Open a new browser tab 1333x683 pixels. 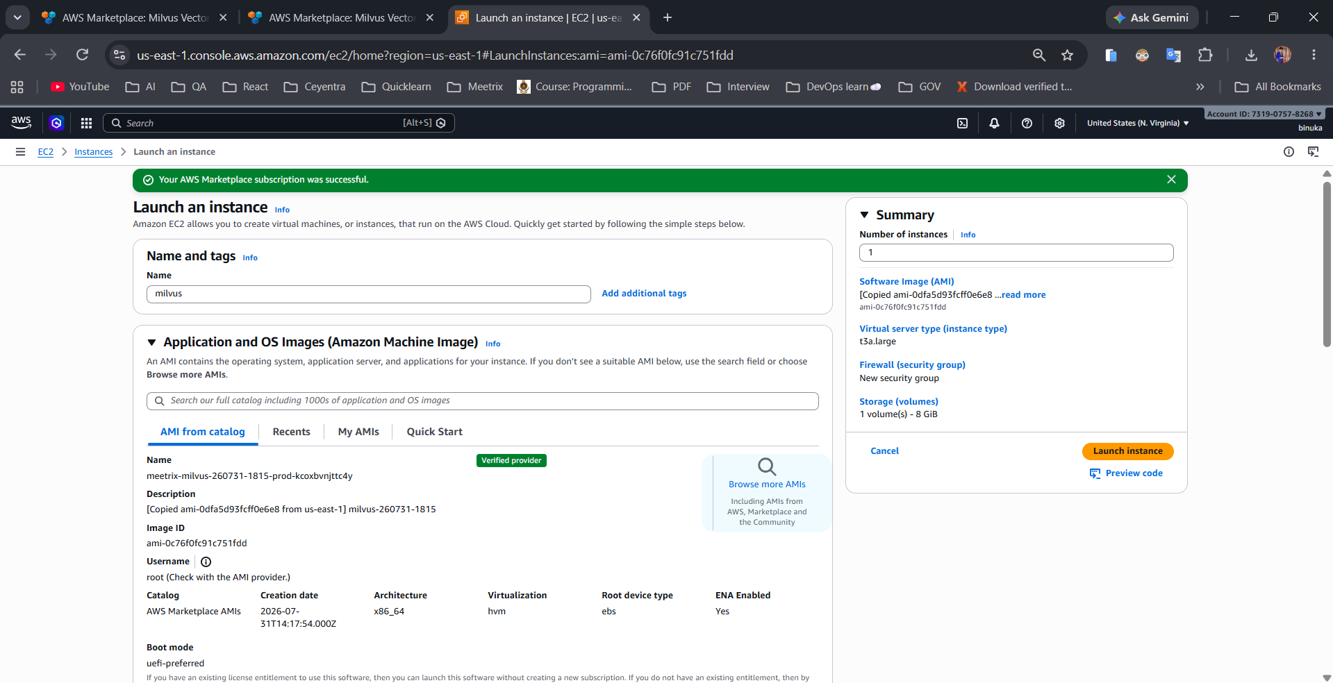[668, 17]
